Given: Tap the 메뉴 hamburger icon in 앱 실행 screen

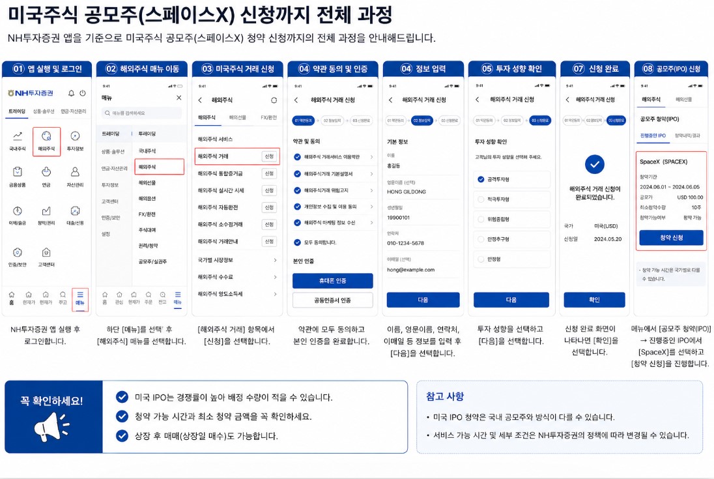Looking at the screenshot, I should tap(80, 295).
